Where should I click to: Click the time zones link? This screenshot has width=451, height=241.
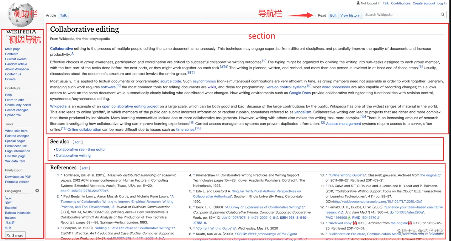tap(186, 130)
